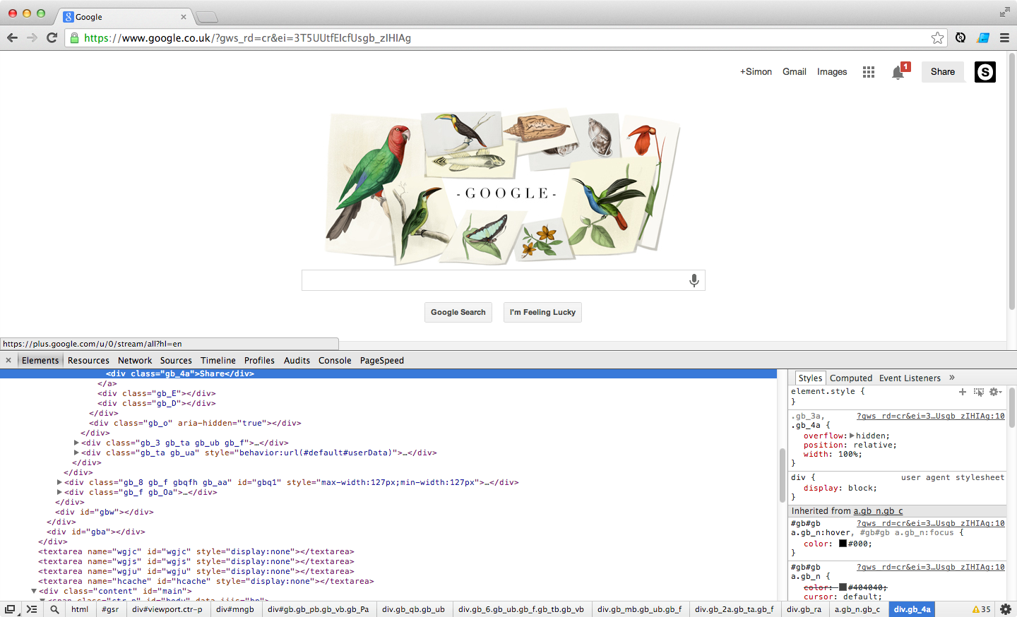Show the console drawer icon
The width and height of the screenshot is (1017, 617).
[x=32, y=609]
